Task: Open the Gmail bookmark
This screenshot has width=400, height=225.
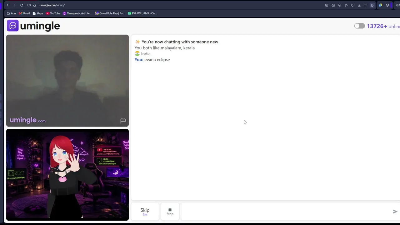Action: (x=24, y=13)
